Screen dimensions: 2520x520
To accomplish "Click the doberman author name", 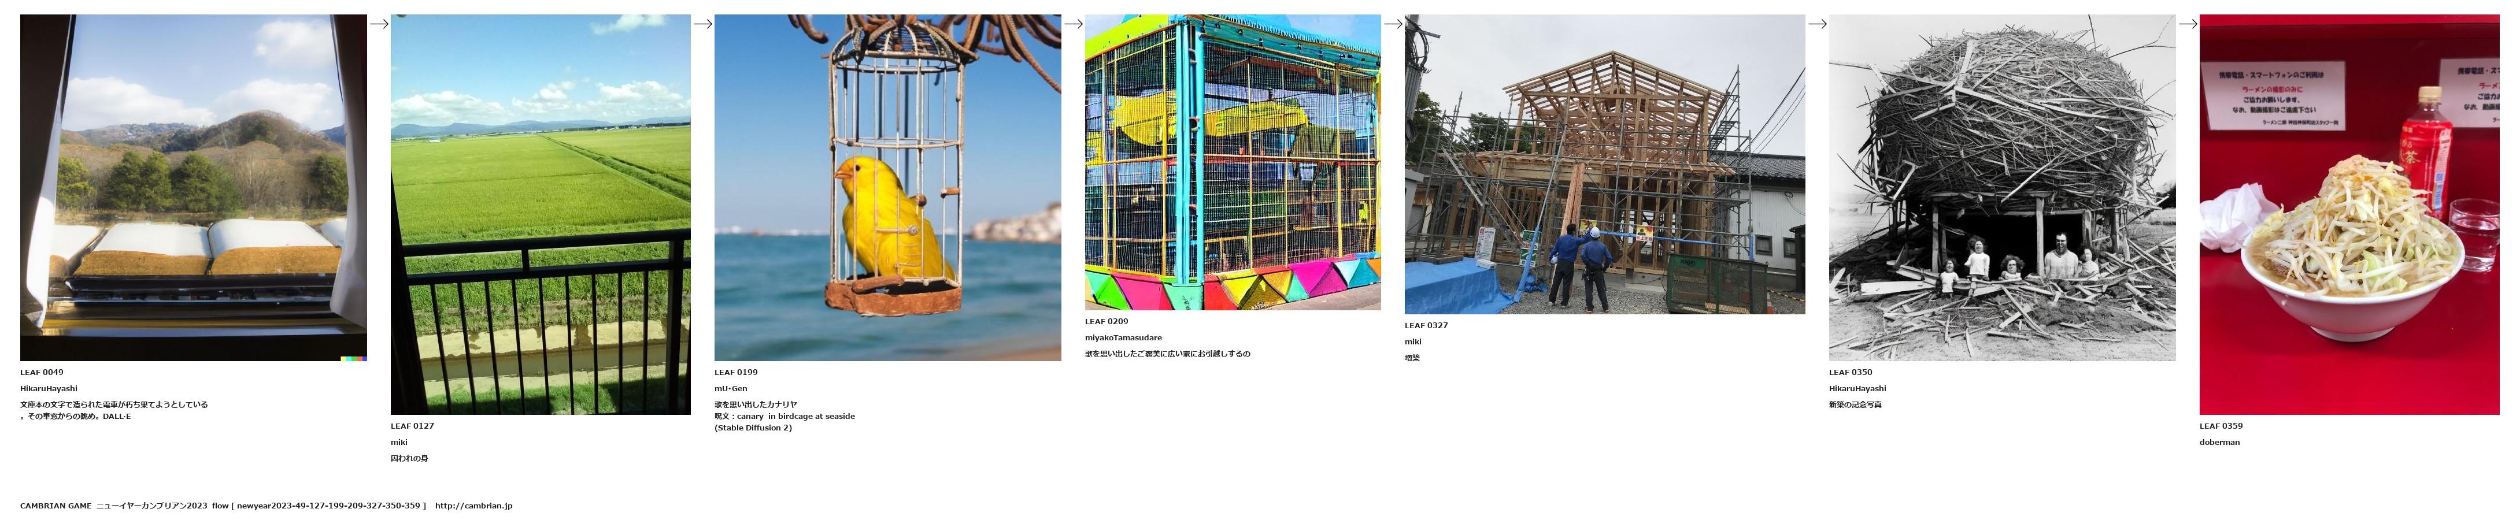I will coord(2220,442).
